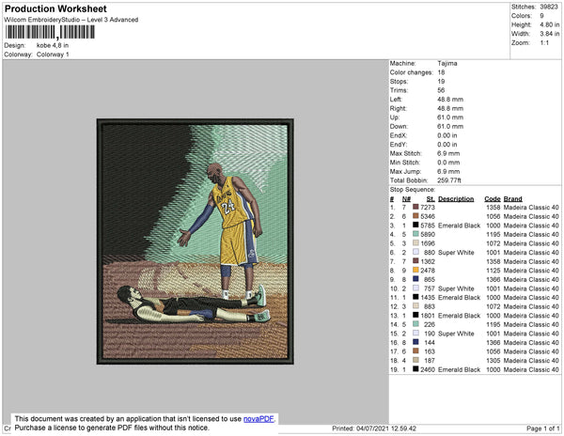
Task: Click the Colors value 9
Action: pyautogui.click(x=541, y=16)
